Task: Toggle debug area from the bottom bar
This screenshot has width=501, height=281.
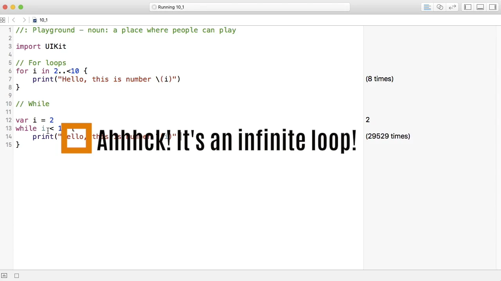Action: (x=4, y=276)
